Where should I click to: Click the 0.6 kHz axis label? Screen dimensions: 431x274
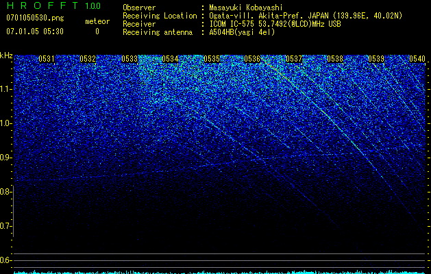(5, 260)
